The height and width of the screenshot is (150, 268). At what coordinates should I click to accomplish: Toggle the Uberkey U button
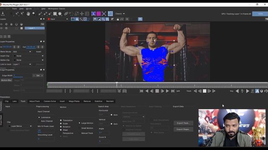point(261,91)
